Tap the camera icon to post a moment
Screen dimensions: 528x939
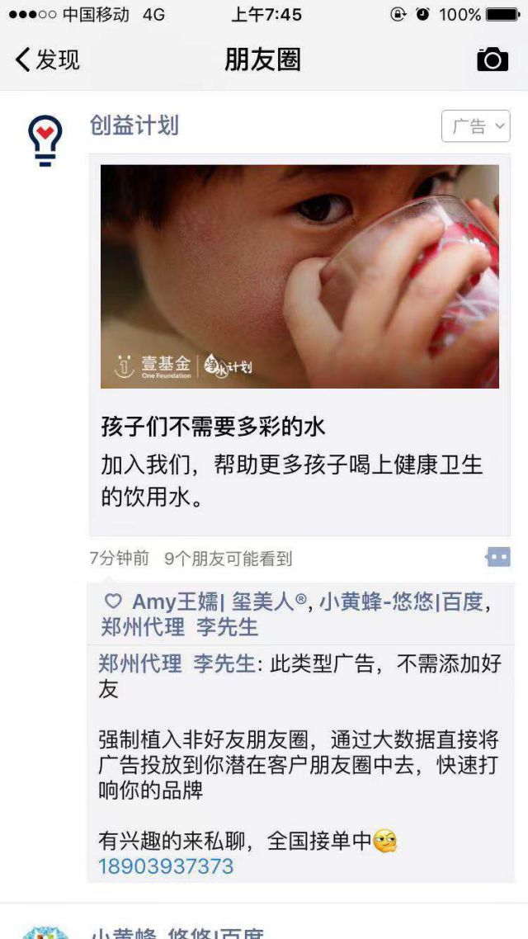point(492,59)
